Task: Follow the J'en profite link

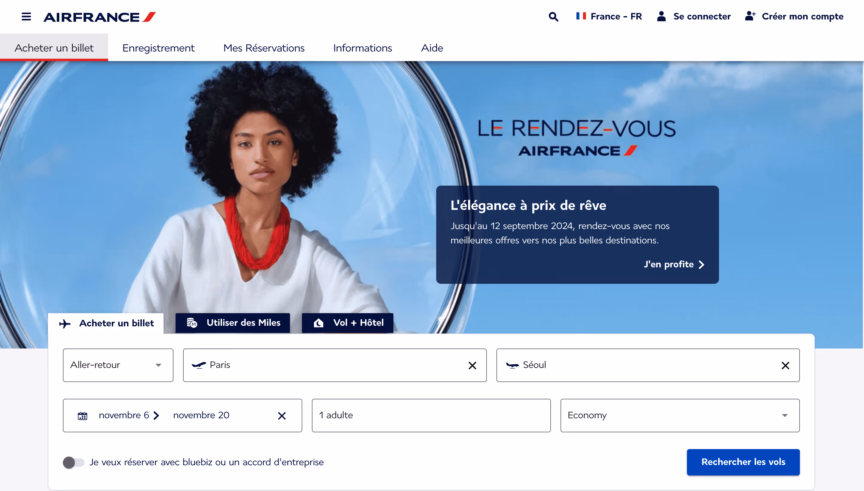Action: (674, 264)
